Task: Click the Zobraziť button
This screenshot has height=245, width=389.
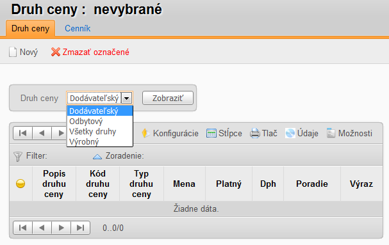Action: pos(168,98)
